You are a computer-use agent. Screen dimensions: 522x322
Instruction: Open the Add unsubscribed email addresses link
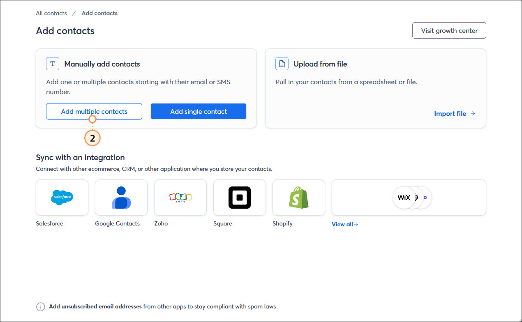[x=95, y=306]
